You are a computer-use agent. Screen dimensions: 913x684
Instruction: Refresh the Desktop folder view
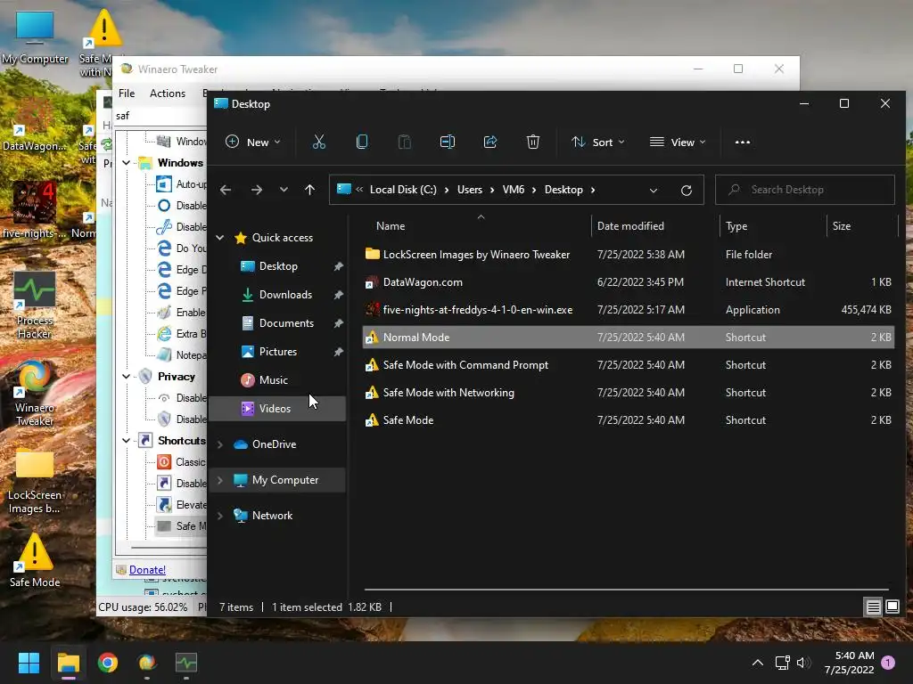pyautogui.click(x=687, y=191)
